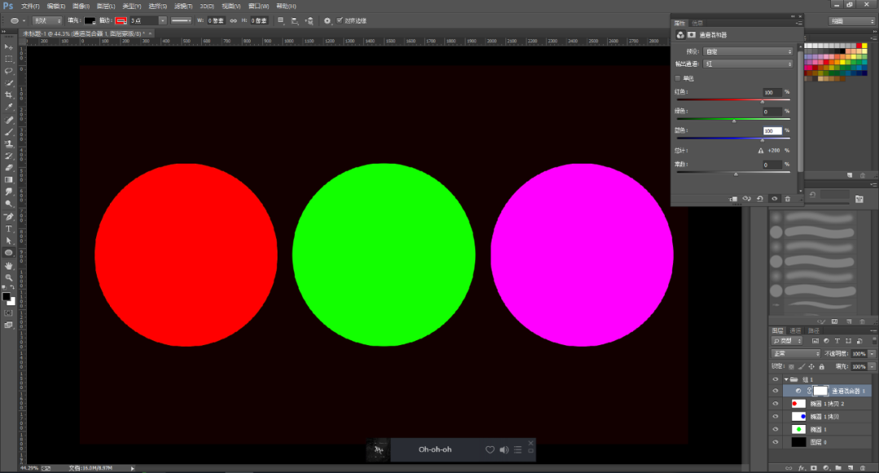Screen dimensions: 879x473
Task: Select the Ellipse shape tool in toolbox
Action: (x=8, y=252)
